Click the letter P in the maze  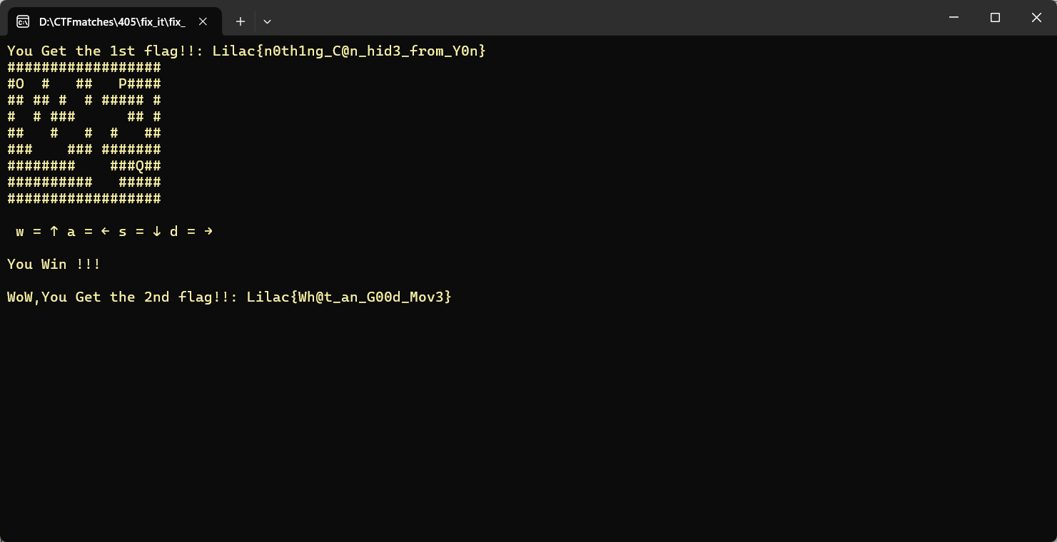[123, 83]
